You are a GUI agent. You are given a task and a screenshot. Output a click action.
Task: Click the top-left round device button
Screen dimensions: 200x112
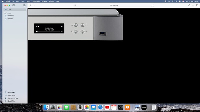[x=76, y=25]
